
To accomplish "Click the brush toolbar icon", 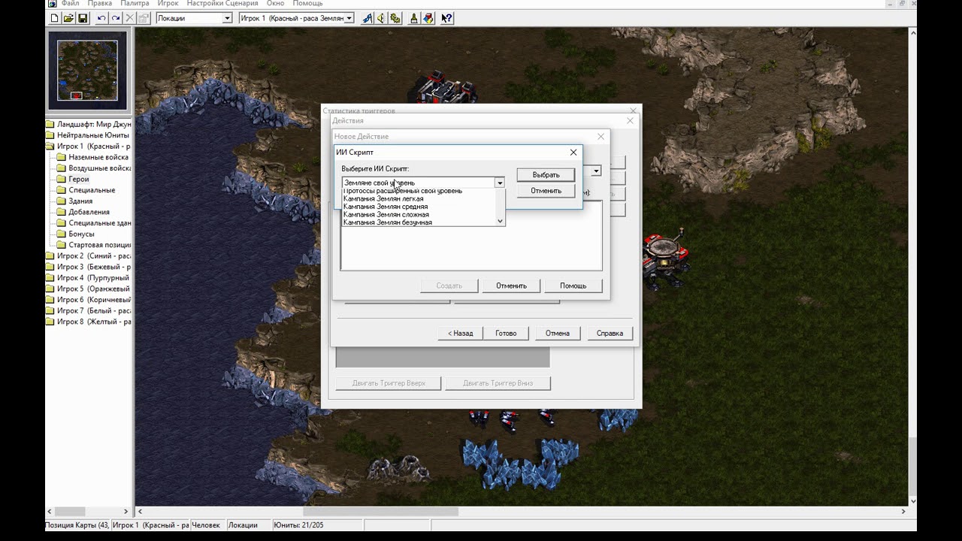I will 414,18.
